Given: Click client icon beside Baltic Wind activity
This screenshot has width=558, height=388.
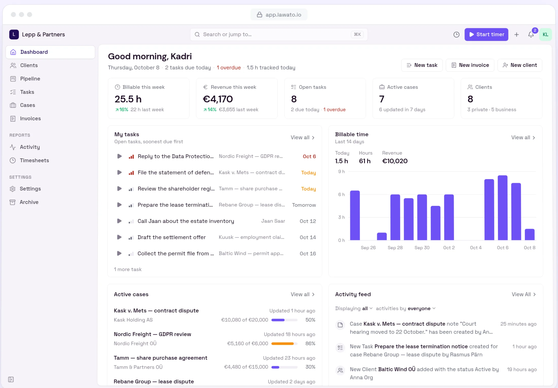Looking at the screenshot, I should tap(340, 370).
